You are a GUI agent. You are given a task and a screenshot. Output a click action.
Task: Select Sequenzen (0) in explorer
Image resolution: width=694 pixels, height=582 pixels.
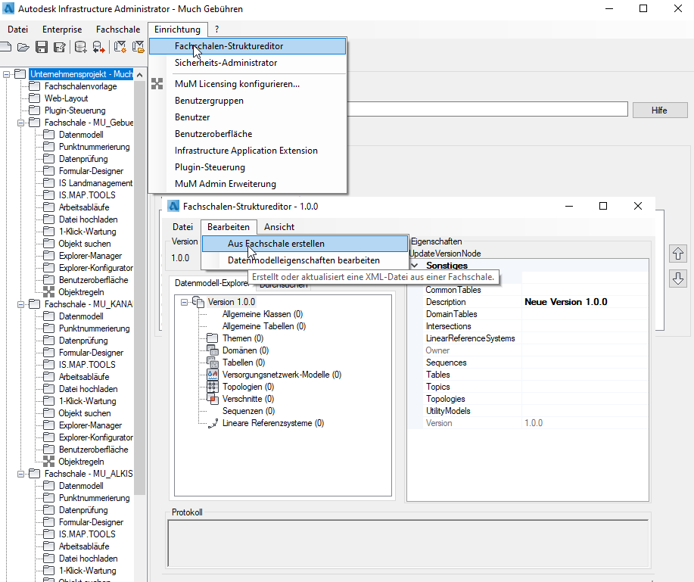[248, 411]
